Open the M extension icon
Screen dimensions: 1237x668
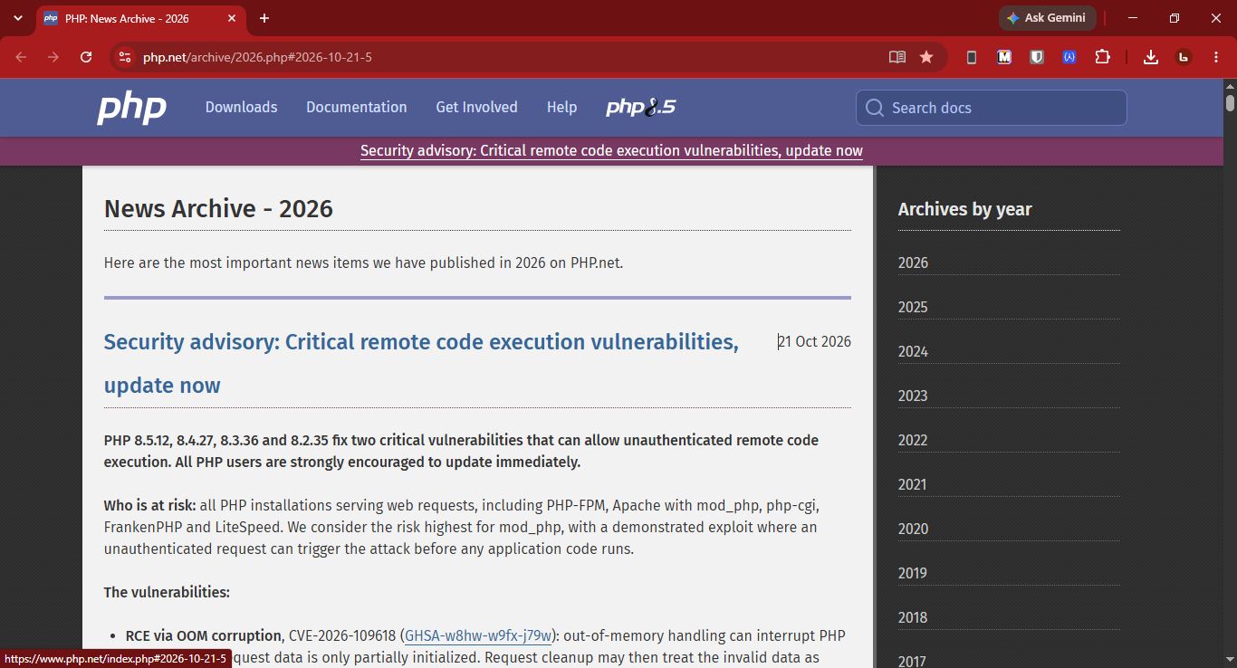pos(1003,57)
